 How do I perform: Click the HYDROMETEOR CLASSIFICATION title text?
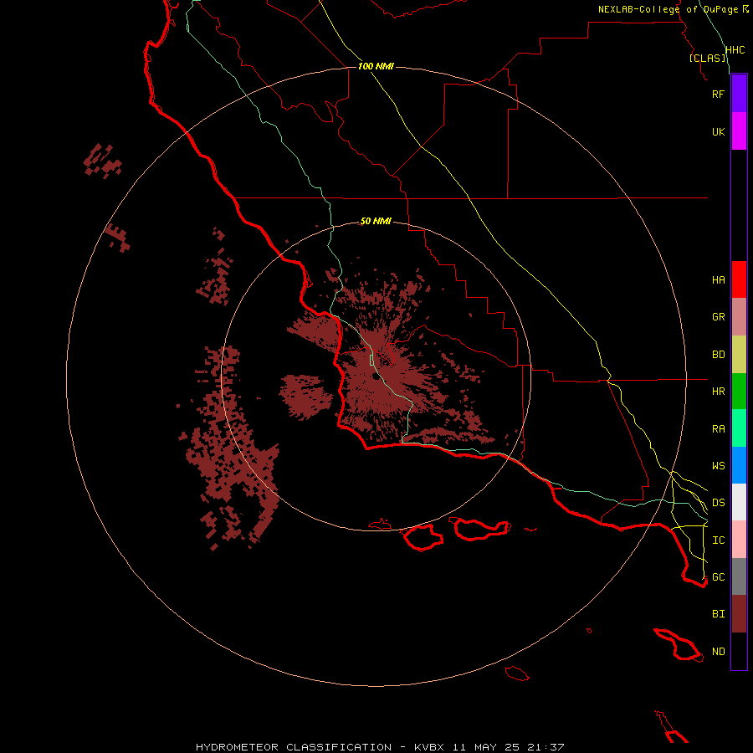[x=294, y=747]
